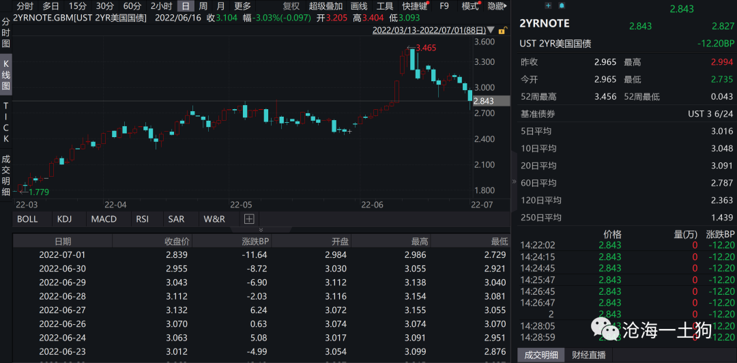Viewport: 737px width, 363px height.
Task: Select the 2小时 interval
Action: 161,6
